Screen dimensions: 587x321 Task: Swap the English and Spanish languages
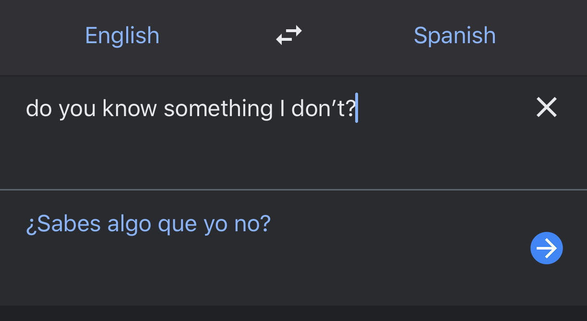coord(289,35)
